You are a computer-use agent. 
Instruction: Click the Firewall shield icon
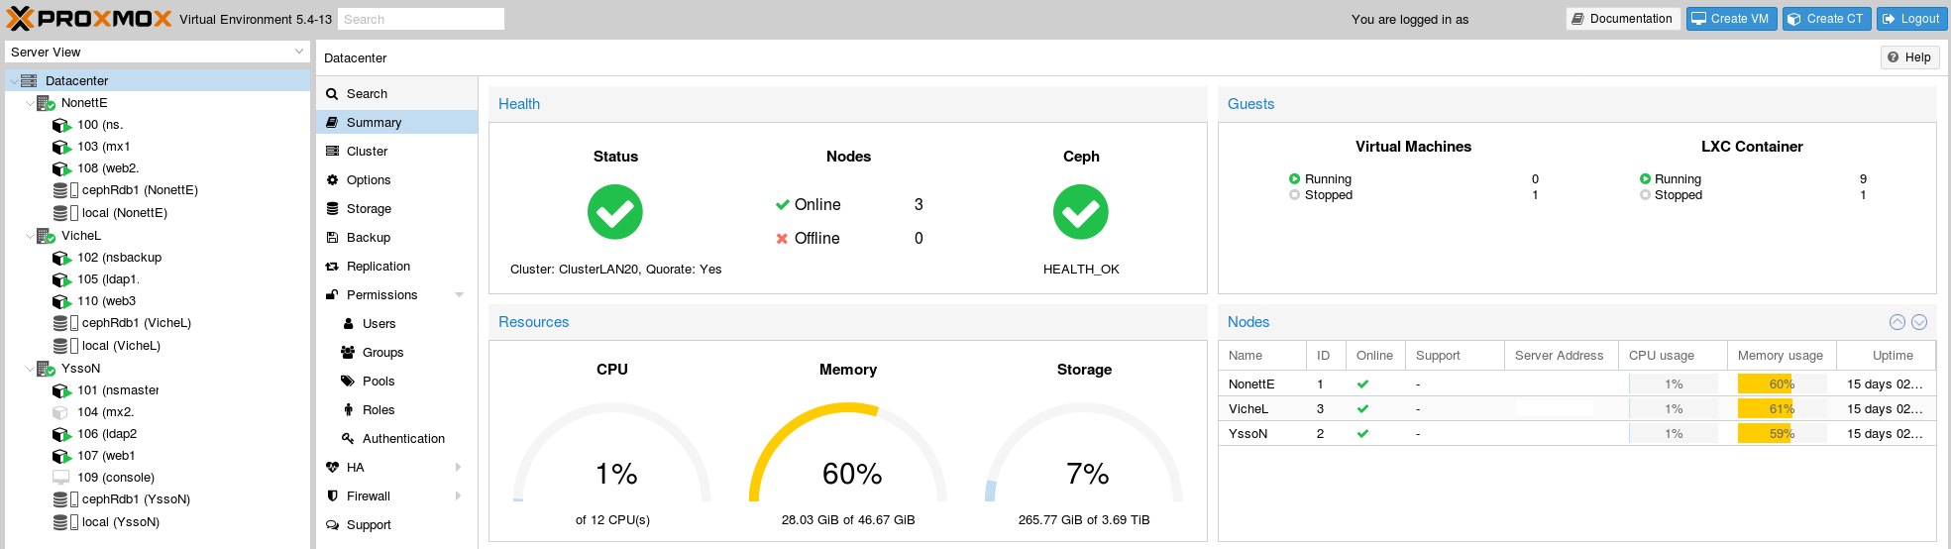333,496
